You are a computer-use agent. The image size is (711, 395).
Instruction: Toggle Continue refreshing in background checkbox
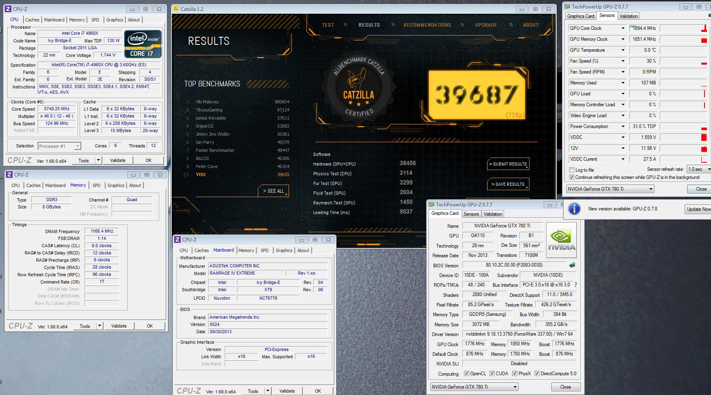572,177
